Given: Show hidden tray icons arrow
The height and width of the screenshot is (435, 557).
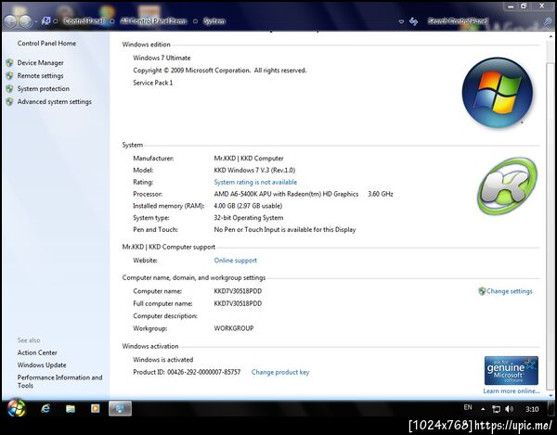Looking at the screenshot, I should tap(483, 409).
